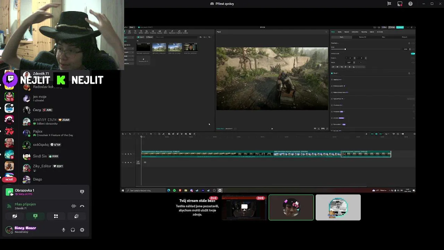The image size is (444, 250).
Task: Click the Discord title bar flag icon
Action: [x=389, y=4]
